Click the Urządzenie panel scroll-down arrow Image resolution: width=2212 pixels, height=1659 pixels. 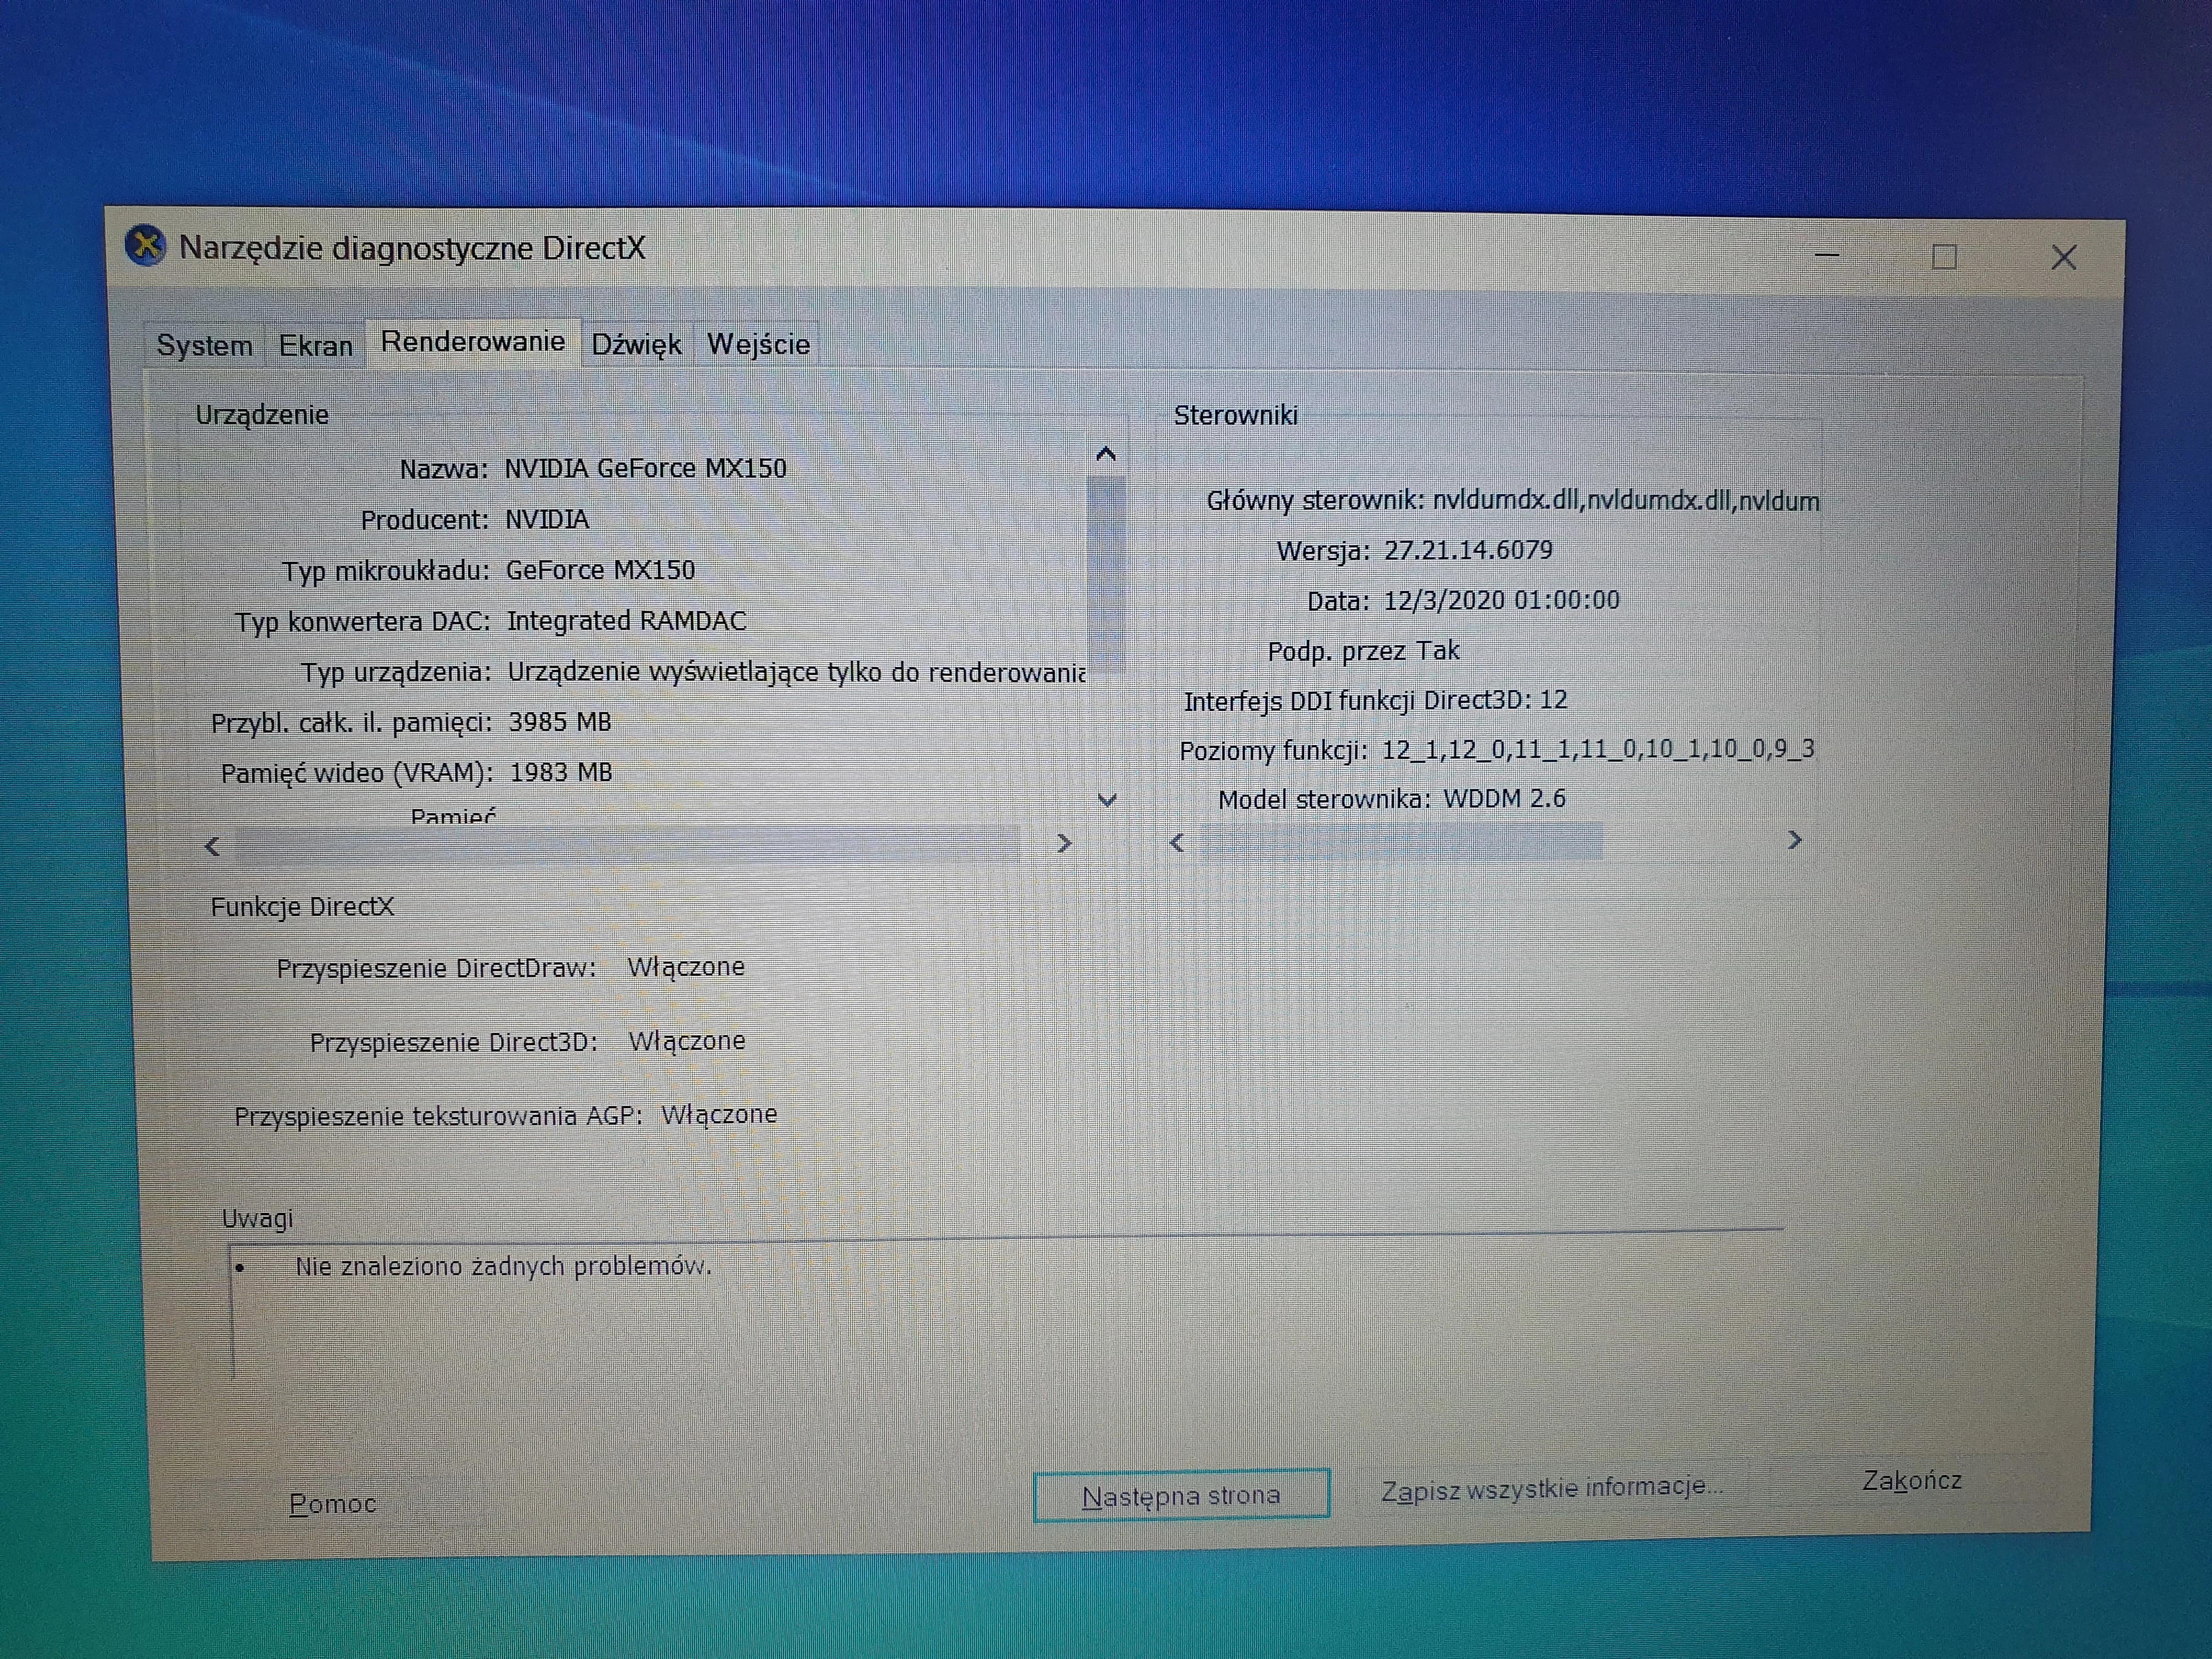coord(1106,799)
